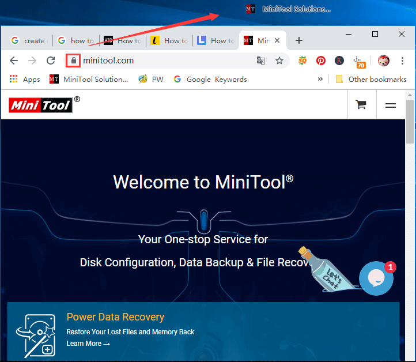This screenshot has height=362, width=416.
Task: Switch to the yellow L icon 'How to' tab
Action: [x=169, y=40]
